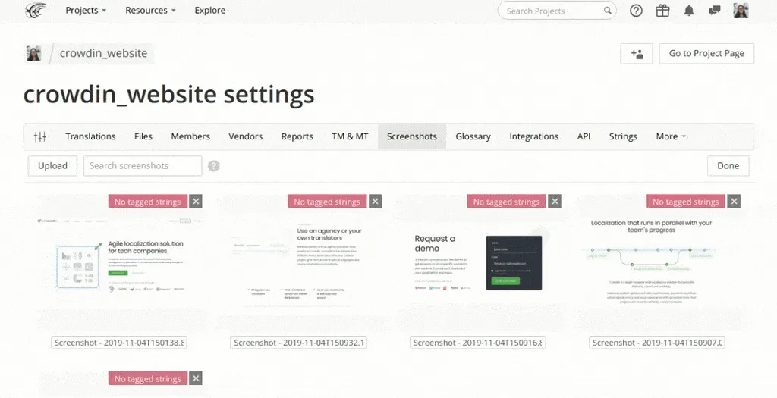Viewport: 777px width, 398px height.
Task: Click the Upload button
Action: coord(52,166)
